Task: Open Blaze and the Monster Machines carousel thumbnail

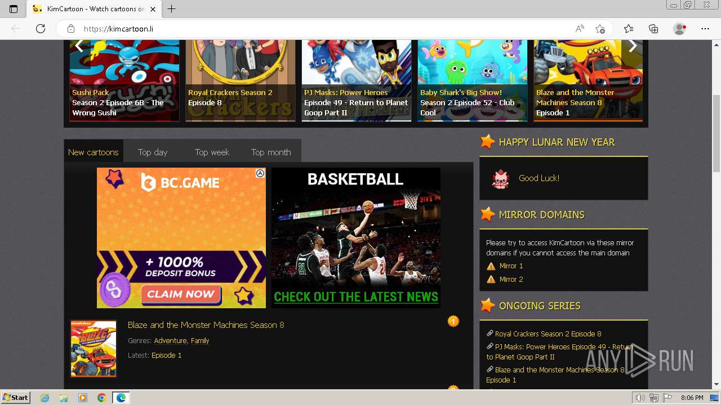Action: 588,80
